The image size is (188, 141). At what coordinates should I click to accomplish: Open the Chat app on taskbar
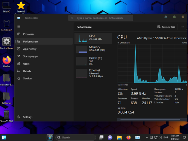110,138
